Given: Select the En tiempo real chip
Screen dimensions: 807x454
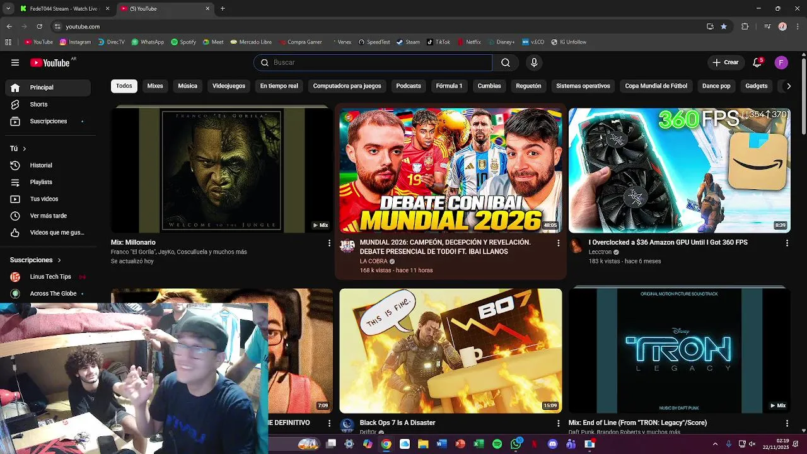Looking at the screenshot, I should [x=279, y=86].
